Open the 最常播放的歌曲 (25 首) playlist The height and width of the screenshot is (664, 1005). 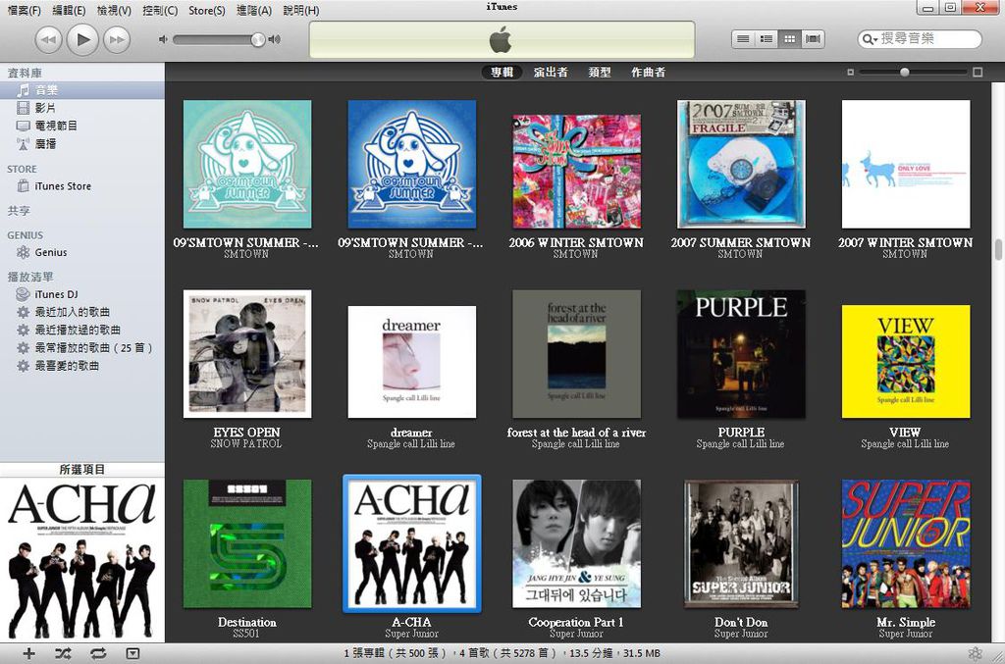82,347
